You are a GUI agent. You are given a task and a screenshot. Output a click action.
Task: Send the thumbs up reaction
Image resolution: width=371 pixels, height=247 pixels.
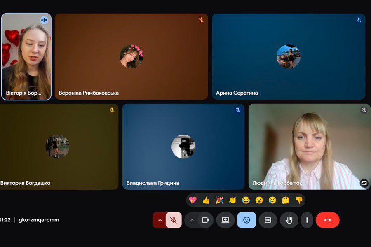click(x=206, y=200)
